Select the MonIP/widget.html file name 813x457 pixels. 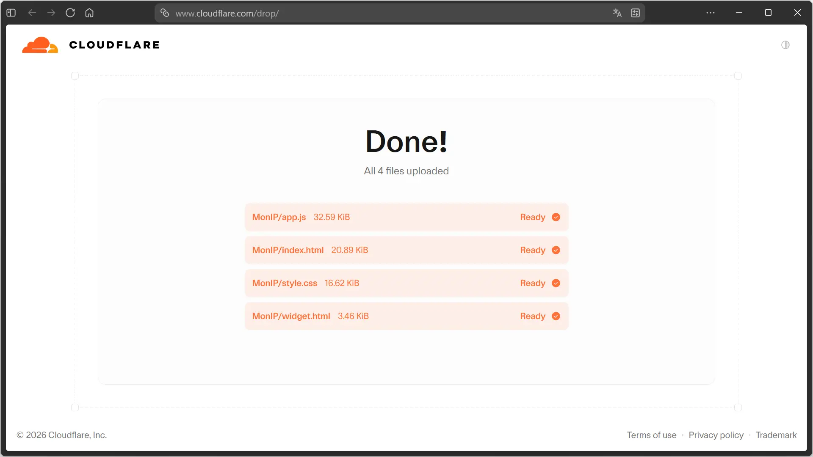[x=291, y=316]
